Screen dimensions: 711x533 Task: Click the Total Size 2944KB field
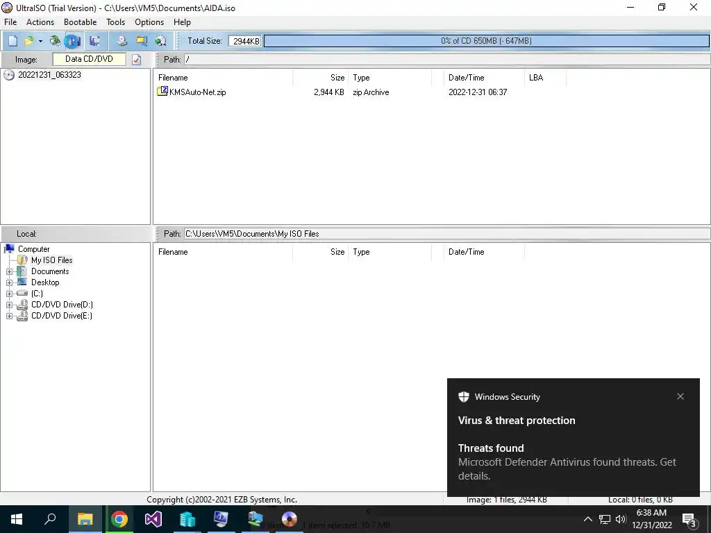244,41
